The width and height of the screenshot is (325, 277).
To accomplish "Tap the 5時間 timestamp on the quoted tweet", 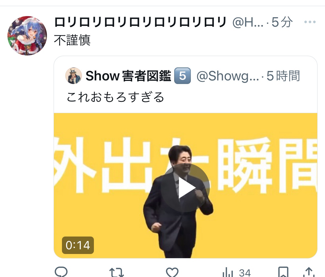I will click(x=283, y=76).
